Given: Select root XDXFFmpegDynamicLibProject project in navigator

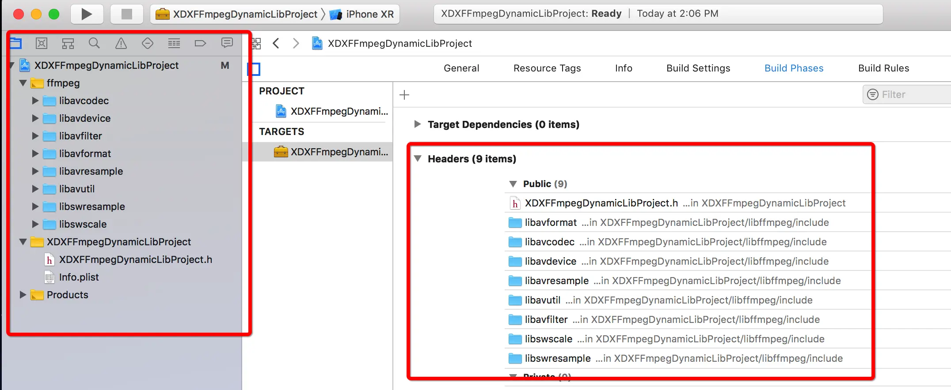Looking at the screenshot, I should pos(107,65).
